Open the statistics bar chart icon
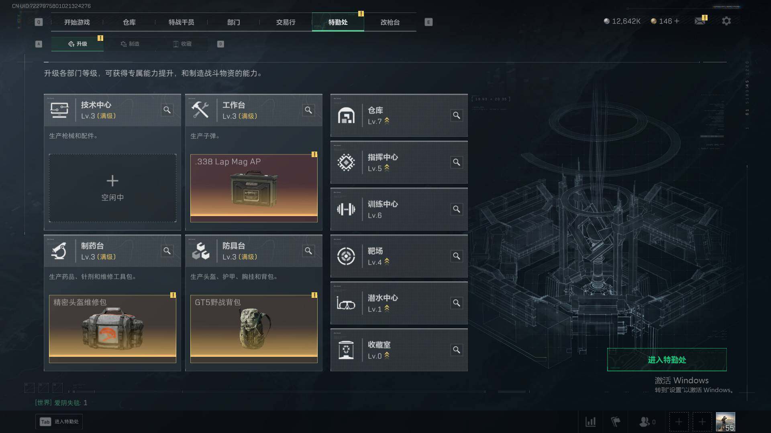Screen dimensions: 771x433 (590, 422)
